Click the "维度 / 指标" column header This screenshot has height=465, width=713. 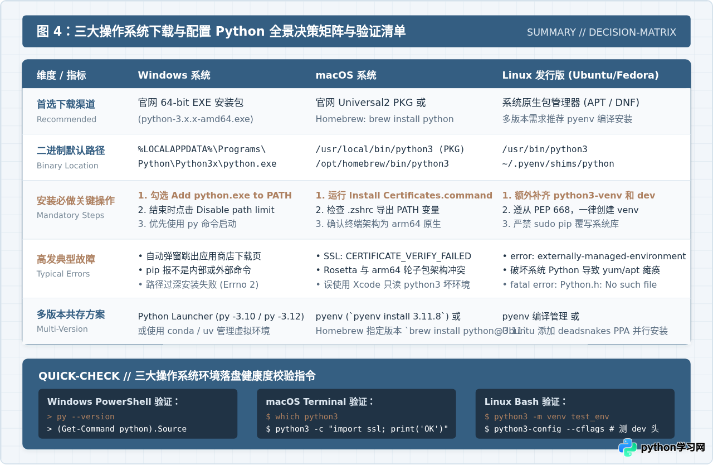pos(61,75)
